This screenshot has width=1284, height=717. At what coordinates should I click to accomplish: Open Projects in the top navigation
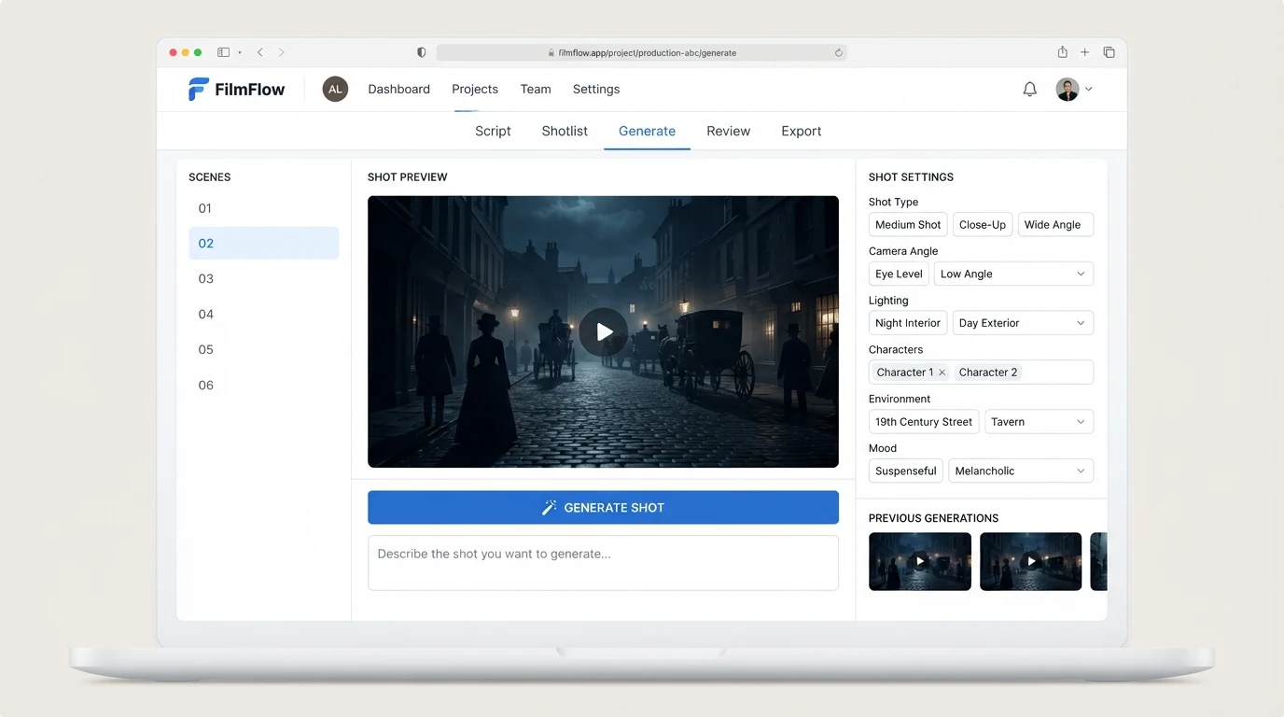(x=475, y=90)
